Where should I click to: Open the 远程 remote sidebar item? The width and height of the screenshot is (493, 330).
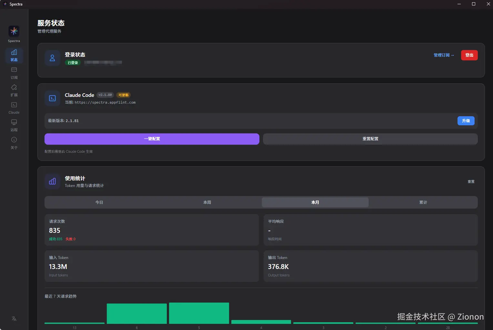click(14, 125)
